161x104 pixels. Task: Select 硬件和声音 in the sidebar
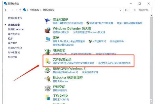(x=14, y=34)
